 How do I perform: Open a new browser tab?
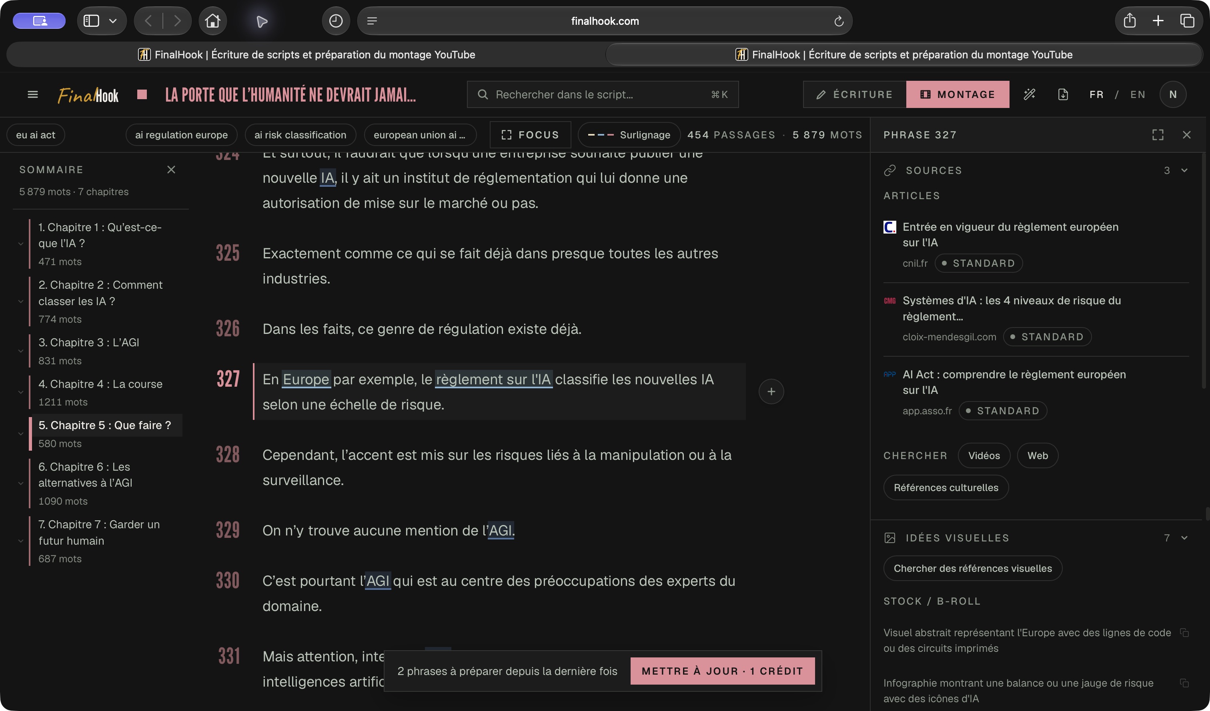click(x=1158, y=21)
